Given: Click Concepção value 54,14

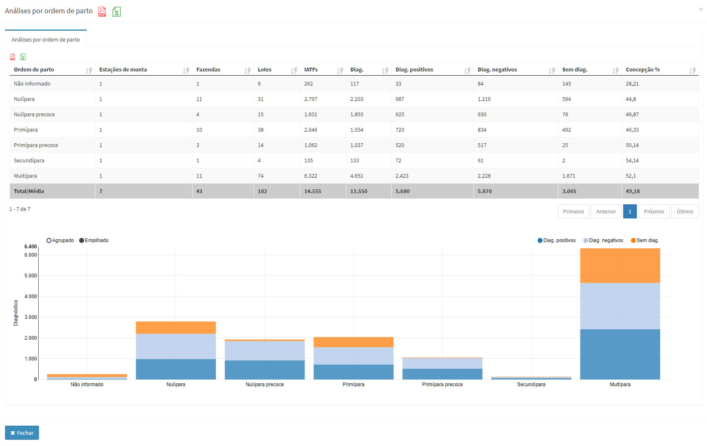Looking at the screenshot, I should 632,160.
